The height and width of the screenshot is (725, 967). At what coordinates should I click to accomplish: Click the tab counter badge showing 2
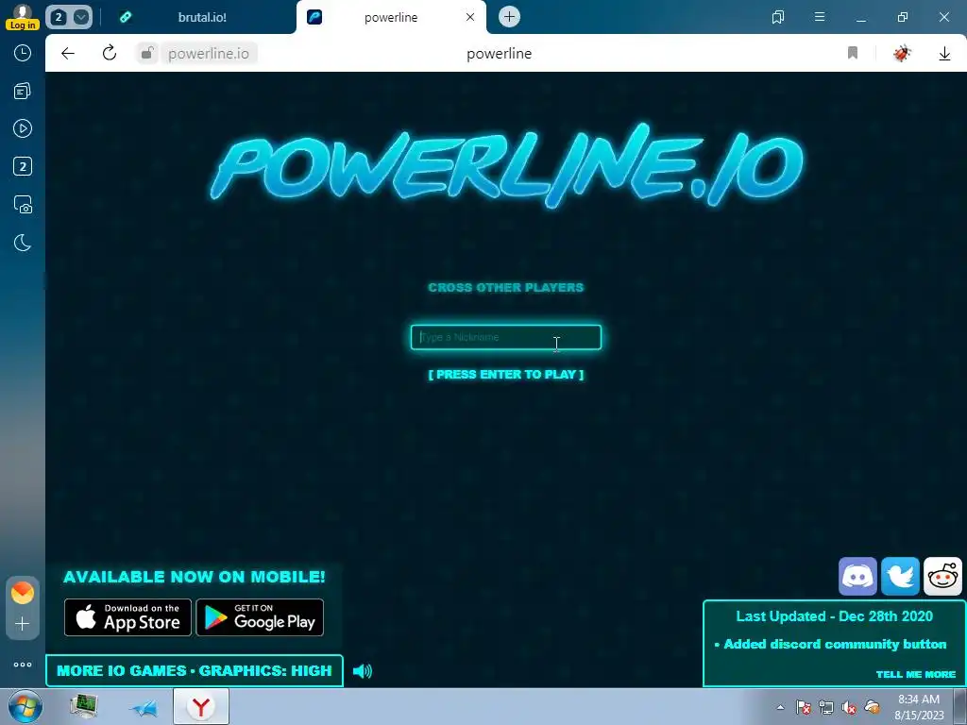click(59, 17)
